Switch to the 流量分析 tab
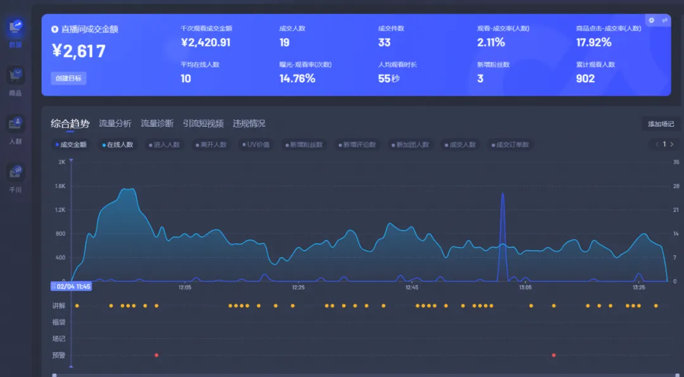684x377 pixels. click(x=115, y=124)
